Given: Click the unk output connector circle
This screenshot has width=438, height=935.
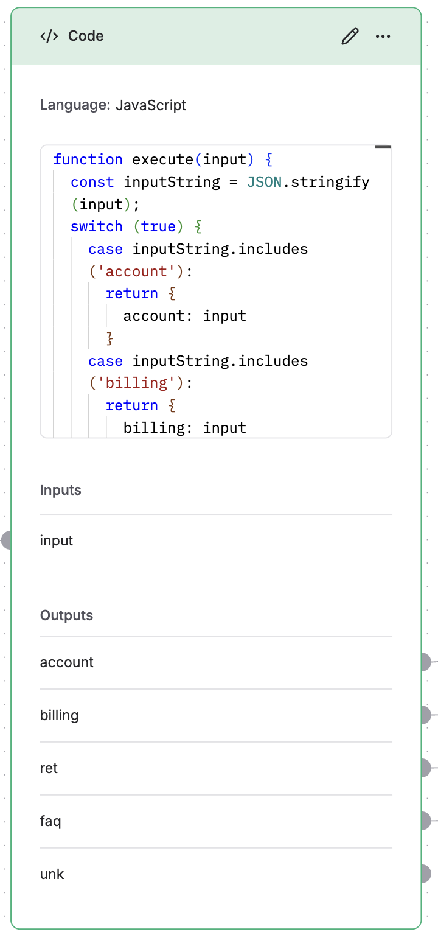Looking at the screenshot, I should coord(428,874).
